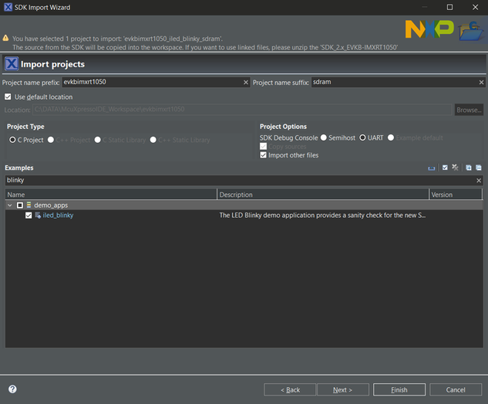The width and height of the screenshot is (488, 404).
Task: Clear the project name prefix field
Action: click(x=246, y=83)
